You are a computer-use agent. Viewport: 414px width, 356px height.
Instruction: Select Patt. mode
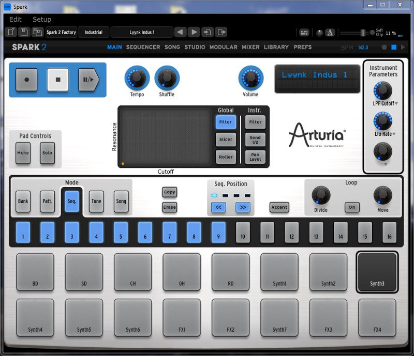47,201
